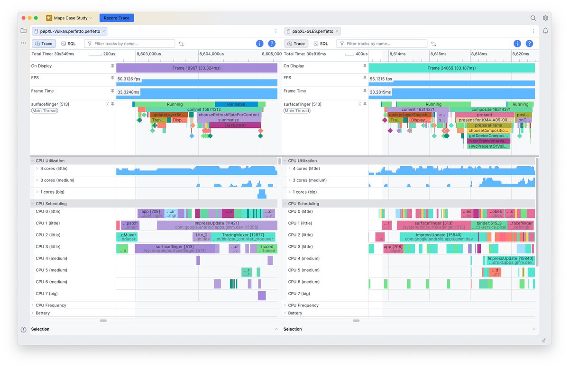This screenshot has height=368, width=569.
Task: Open settings gear in title bar
Action: tap(546, 18)
